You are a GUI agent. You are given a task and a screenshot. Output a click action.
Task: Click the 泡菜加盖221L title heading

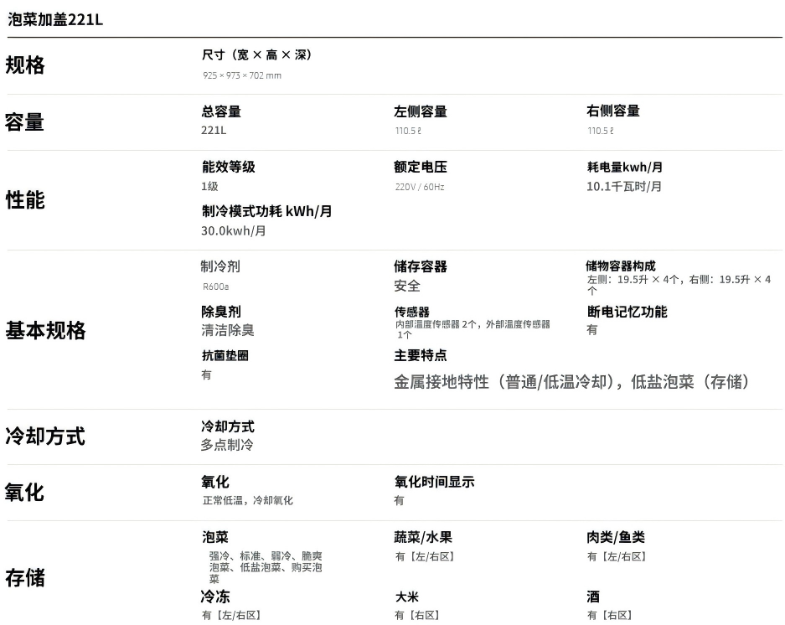click(x=55, y=19)
